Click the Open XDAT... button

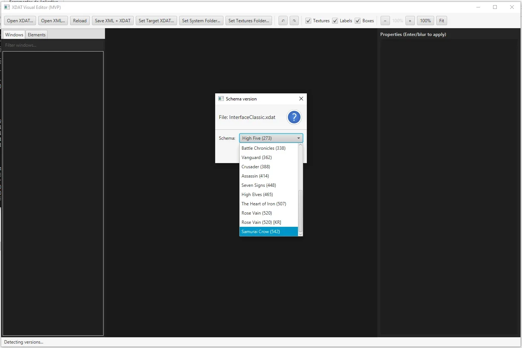20,21
